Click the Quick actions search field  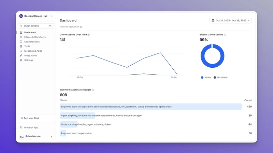36,26
